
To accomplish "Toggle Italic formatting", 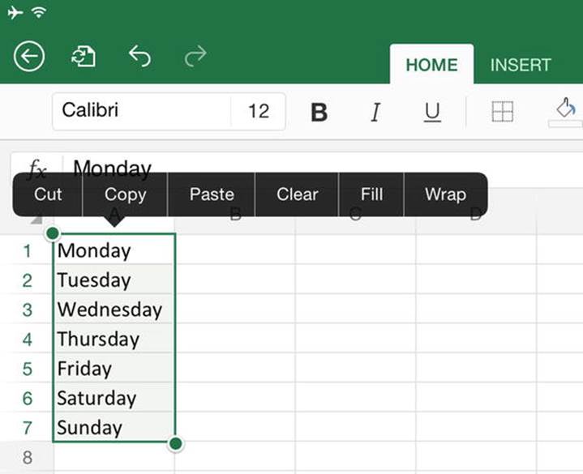I will [375, 112].
